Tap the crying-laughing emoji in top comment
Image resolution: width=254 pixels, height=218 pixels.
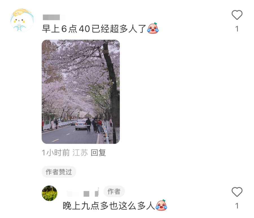click(153, 28)
